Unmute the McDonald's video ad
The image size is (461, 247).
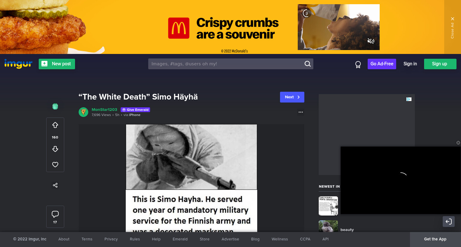(371, 41)
